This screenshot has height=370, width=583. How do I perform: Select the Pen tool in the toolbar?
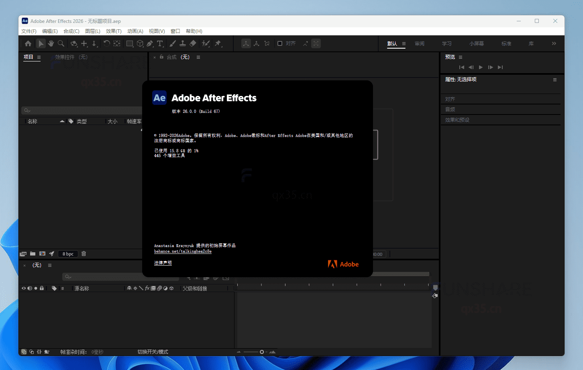(x=149, y=43)
